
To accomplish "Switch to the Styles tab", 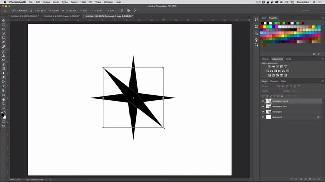I will point(288,59).
